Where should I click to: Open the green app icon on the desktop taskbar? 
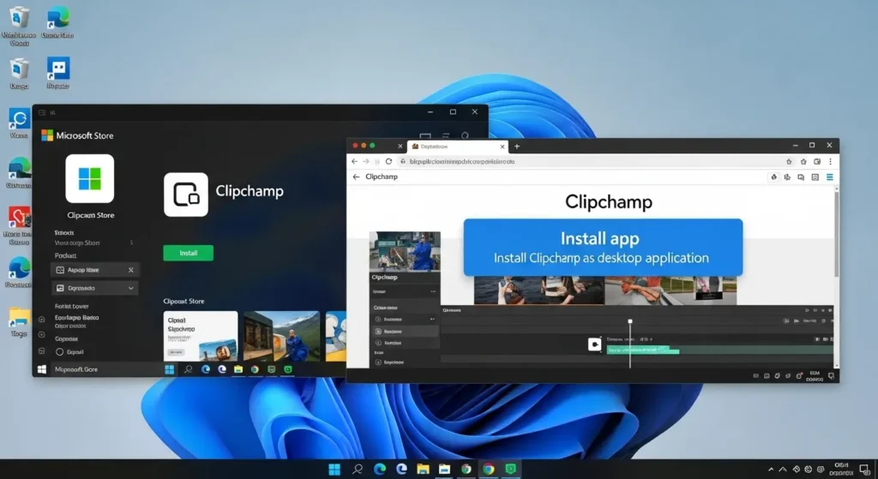coord(511,469)
